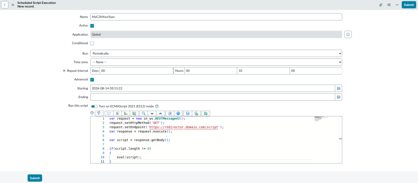Click line 6 var script = response.getBody()
The height and width of the screenshot is (183, 418).
tap(140, 140)
